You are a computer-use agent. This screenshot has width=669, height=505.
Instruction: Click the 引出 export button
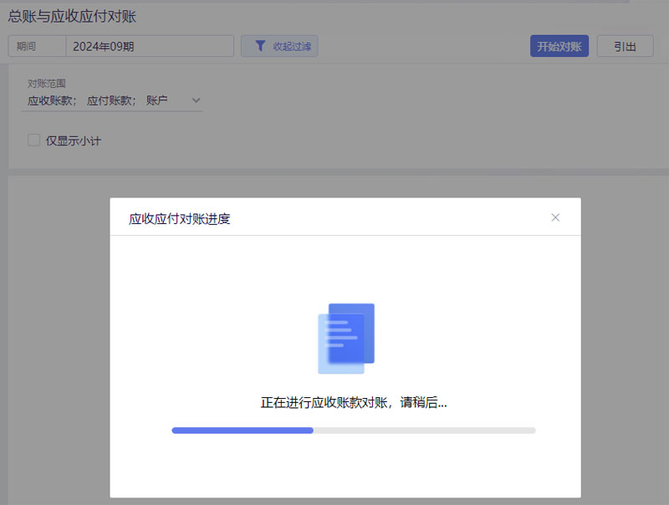pyautogui.click(x=625, y=46)
